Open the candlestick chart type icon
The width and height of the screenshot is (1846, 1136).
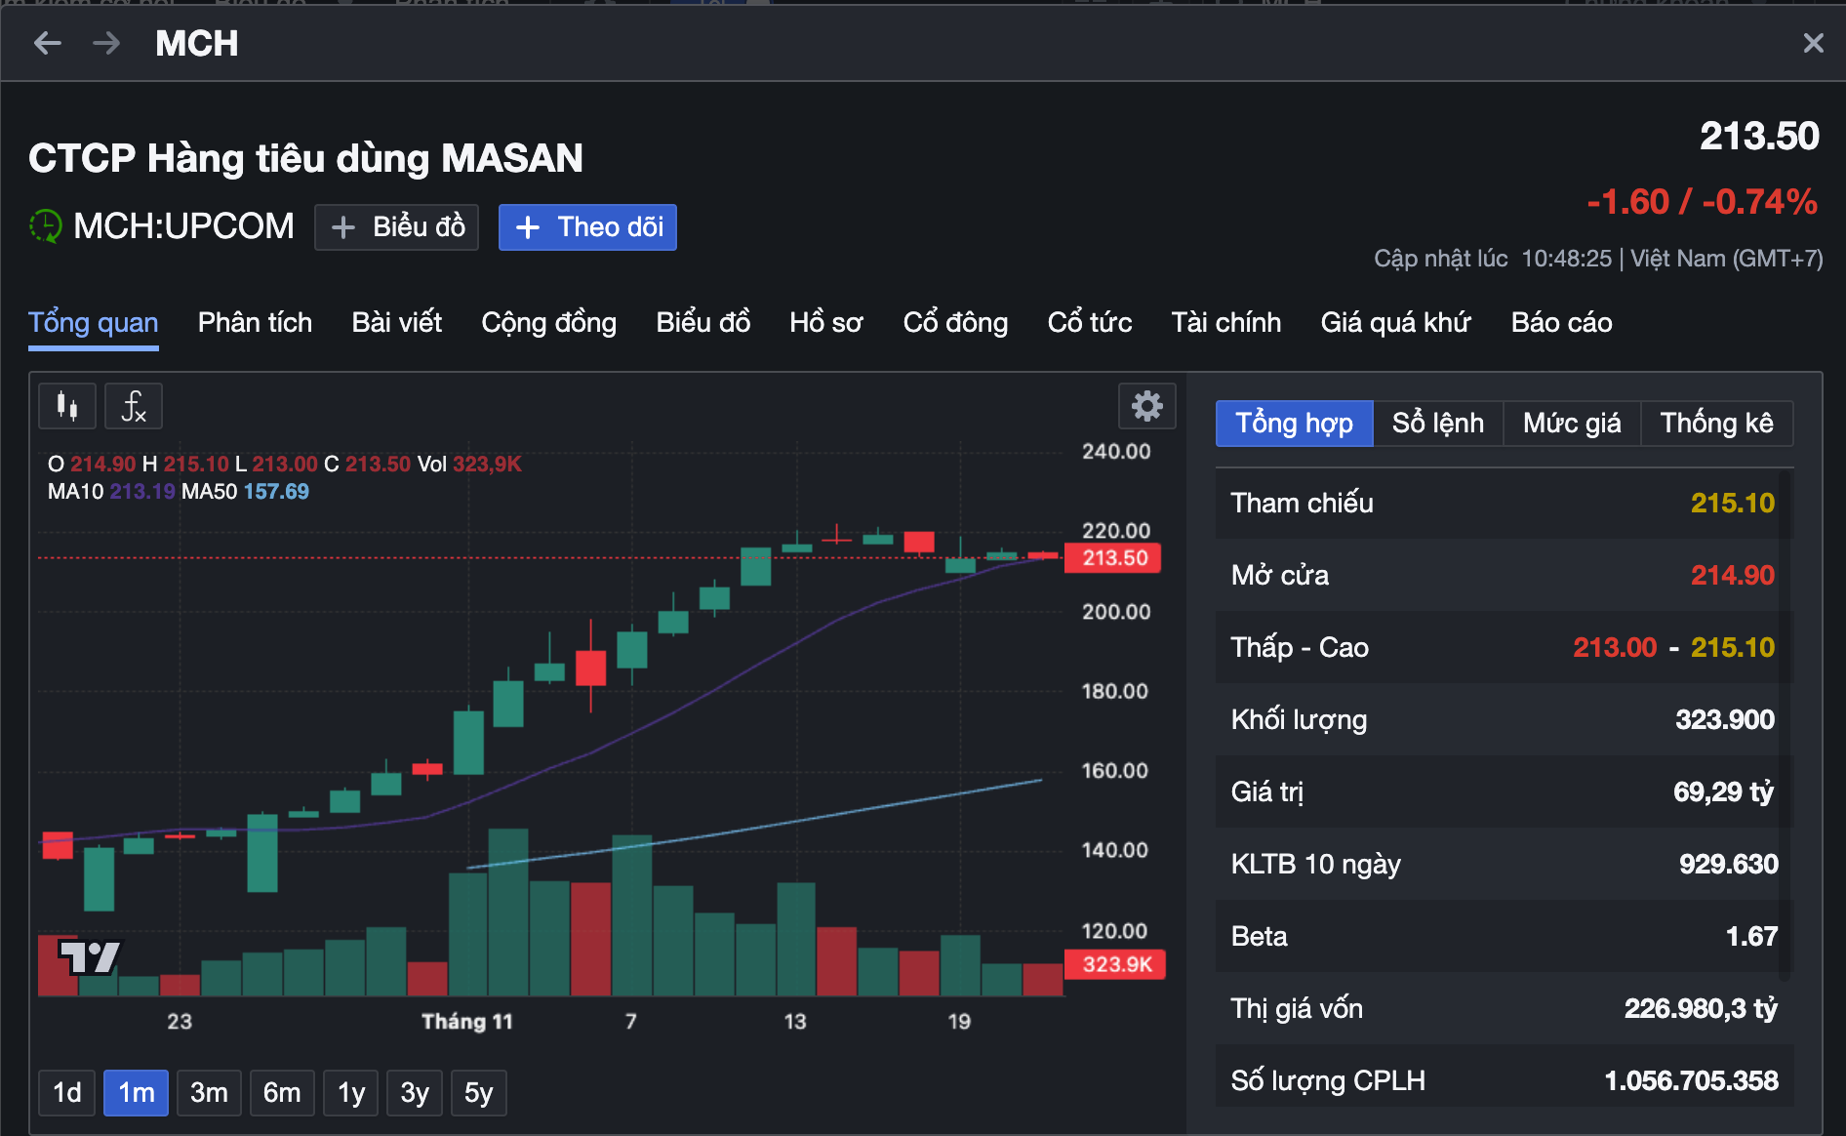tap(67, 406)
